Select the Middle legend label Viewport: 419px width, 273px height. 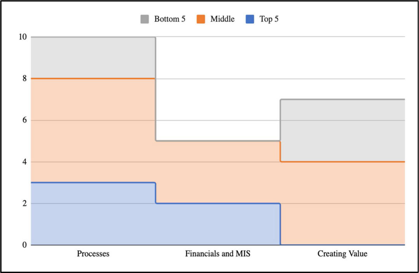point(222,19)
